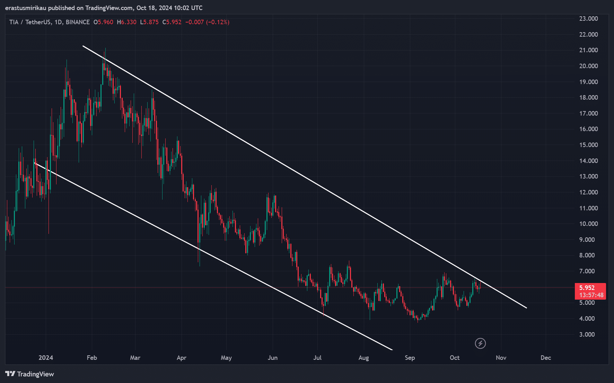Click the Jul time axis label
The width and height of the screenshot is (614, 383).
pos(317,358)
